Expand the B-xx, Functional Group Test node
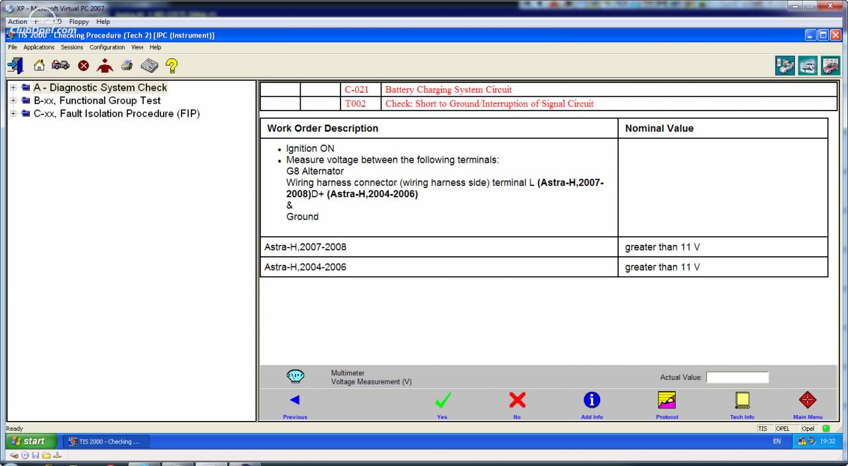The height and width of the screenshot is (466, 848). pyautogui.click(x=13, y=101)
